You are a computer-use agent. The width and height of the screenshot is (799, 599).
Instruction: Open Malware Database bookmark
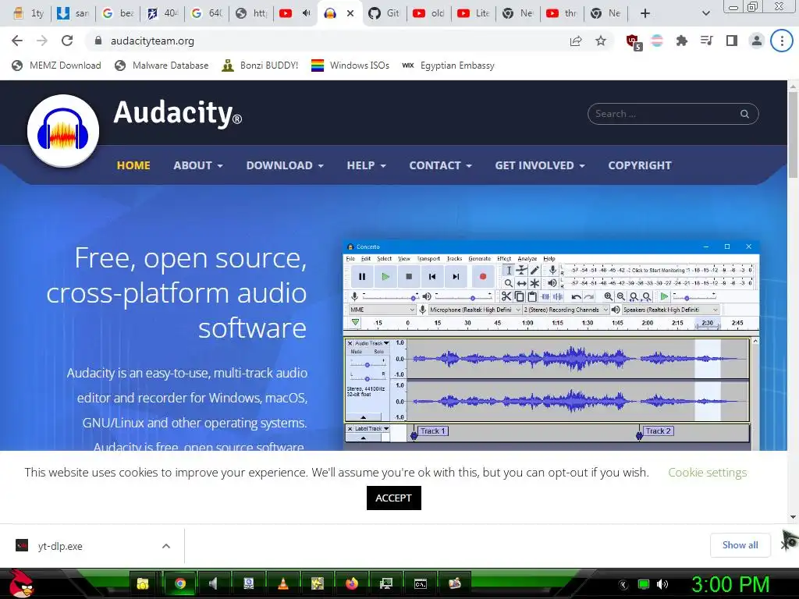coord(162,66)
